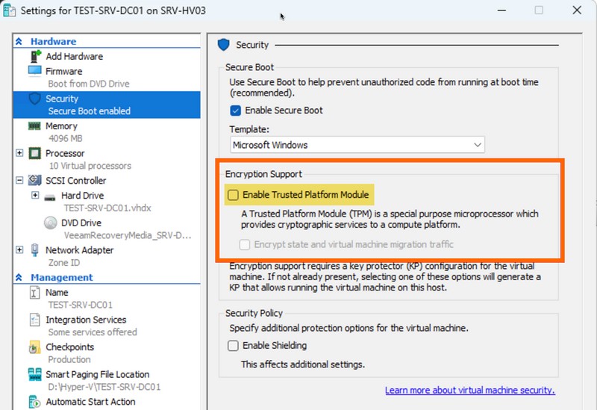Open the Checkpoints icon
Viewport: 597px width, 410px height.
34,347
